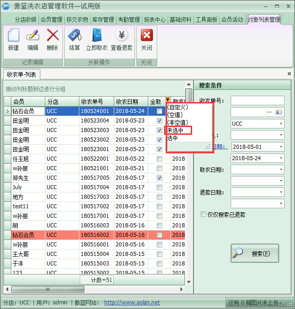Image resolution: width=295 pixels, height=309 pixels.
Task: Enable the 仅仅搜索已退款 checkbox
Action: pyautogui.click(x=203, y=214)
